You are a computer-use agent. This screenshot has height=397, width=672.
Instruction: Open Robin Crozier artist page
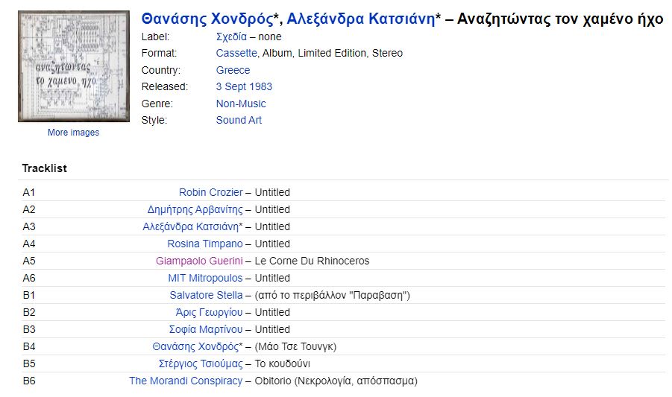(211, 192)
